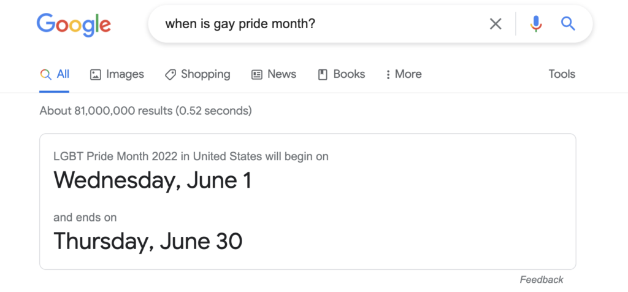Click empty space inside the answer card
Image resolution: width=628 pixels, height=292 pixels.
click(x=429, y=209)
